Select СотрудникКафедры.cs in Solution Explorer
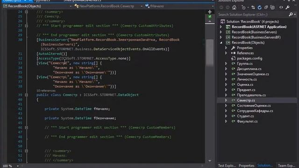Image resolution: width=299 pixels, height=168 pixels. (x=255, y=111)
